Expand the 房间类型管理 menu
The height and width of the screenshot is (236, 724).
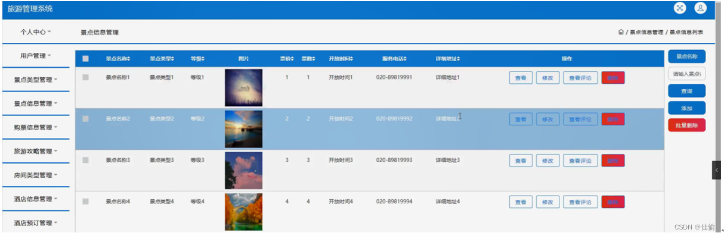point(36,175)
